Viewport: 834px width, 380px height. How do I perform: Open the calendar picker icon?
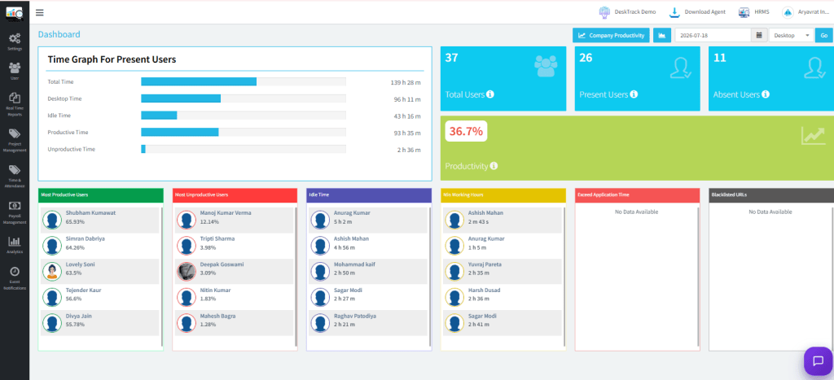coord(758,35)
